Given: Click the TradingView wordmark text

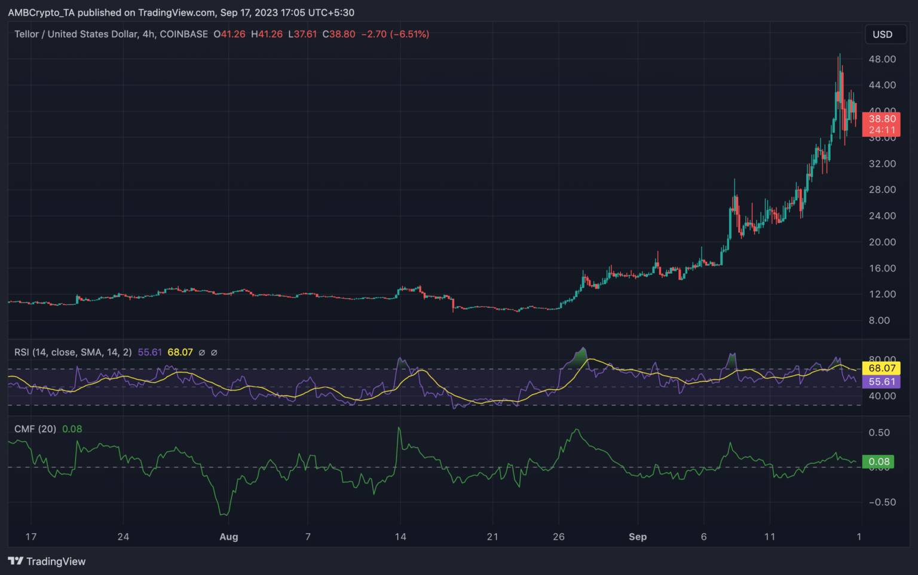Looking at the screenshot, I should tap(56, 561).
